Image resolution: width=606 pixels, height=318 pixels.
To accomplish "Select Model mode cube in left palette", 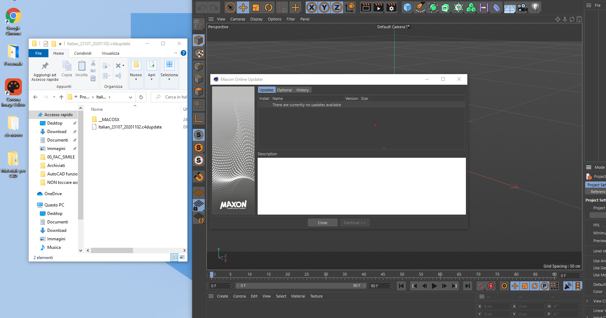I will (199, 40).
